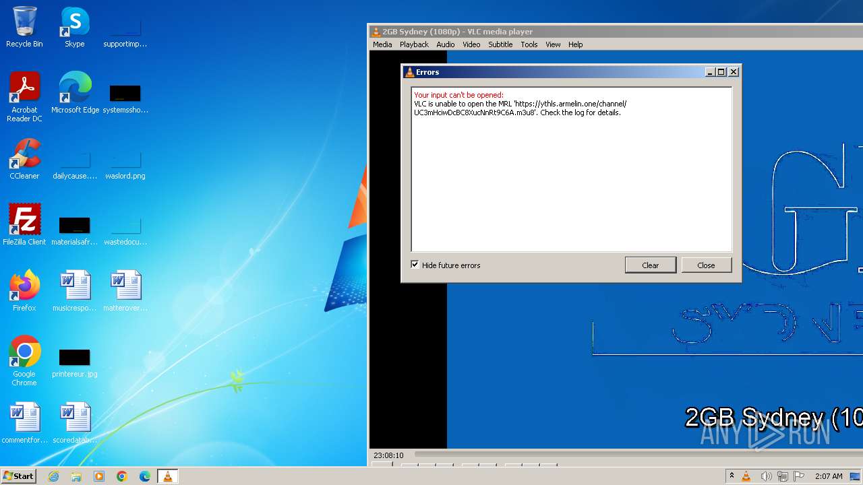Open the Google Chrome desktop shortcut
Screen dimensions: 863x485
(24, 360)
